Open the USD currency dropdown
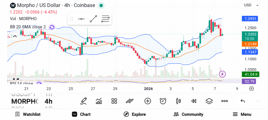Image resolution: width=268 pixels, height=120 pixels. tap(251, 5)
